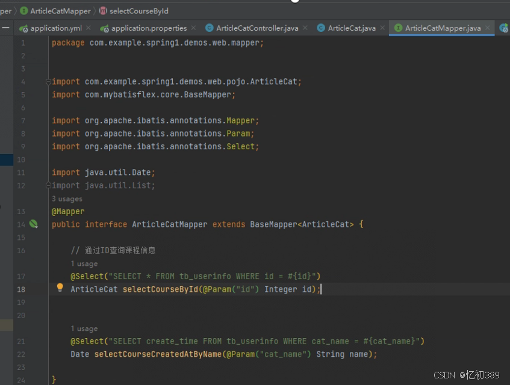This screenshot has height=385, width=510.
Task: Click the collapse icon left of the tab bar
Action: coord(6,27)
